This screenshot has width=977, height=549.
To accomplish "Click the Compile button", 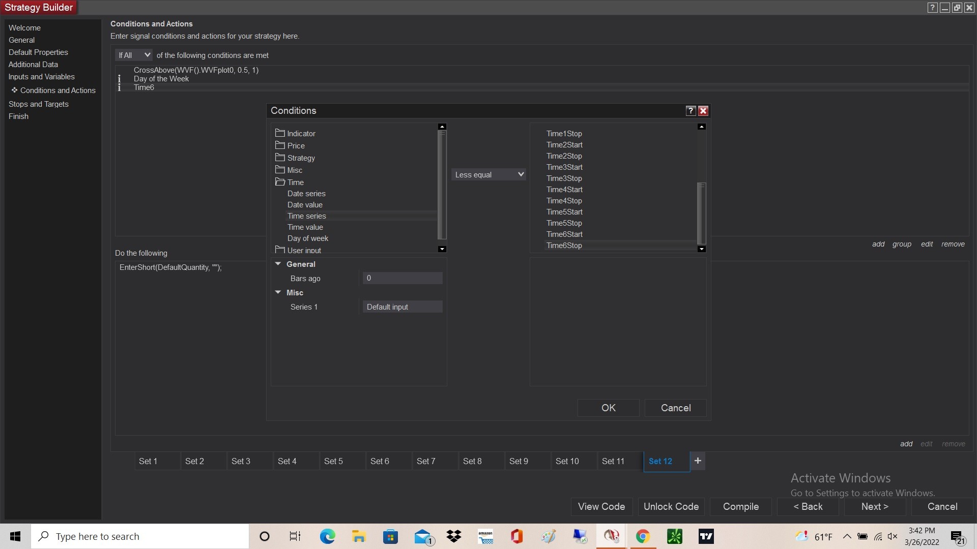I will pos(740,506).
